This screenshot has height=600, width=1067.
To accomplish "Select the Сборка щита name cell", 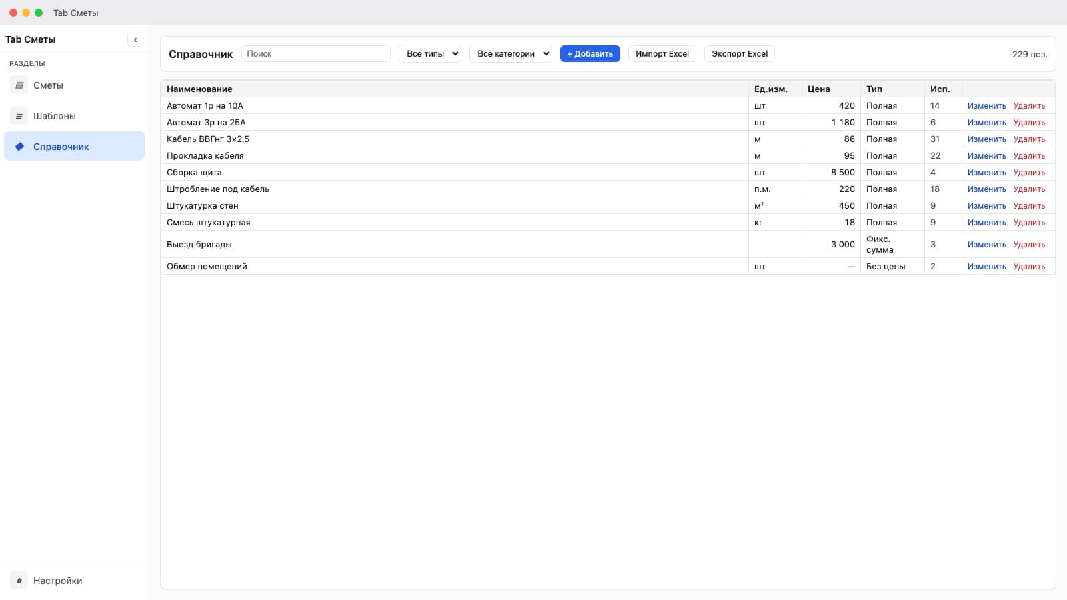I will point(454,173).
